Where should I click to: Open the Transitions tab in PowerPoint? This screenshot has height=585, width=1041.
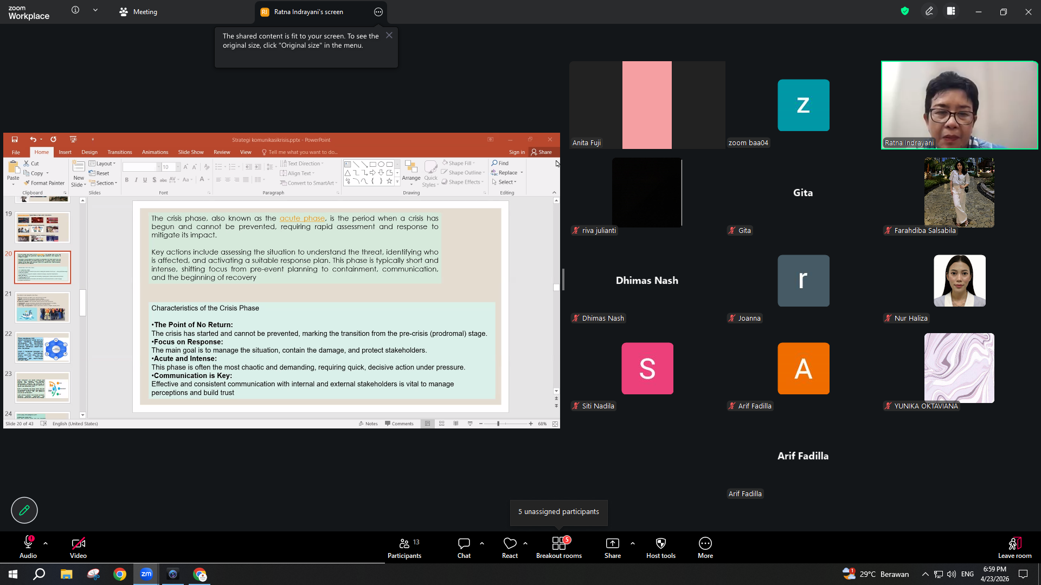120,152
